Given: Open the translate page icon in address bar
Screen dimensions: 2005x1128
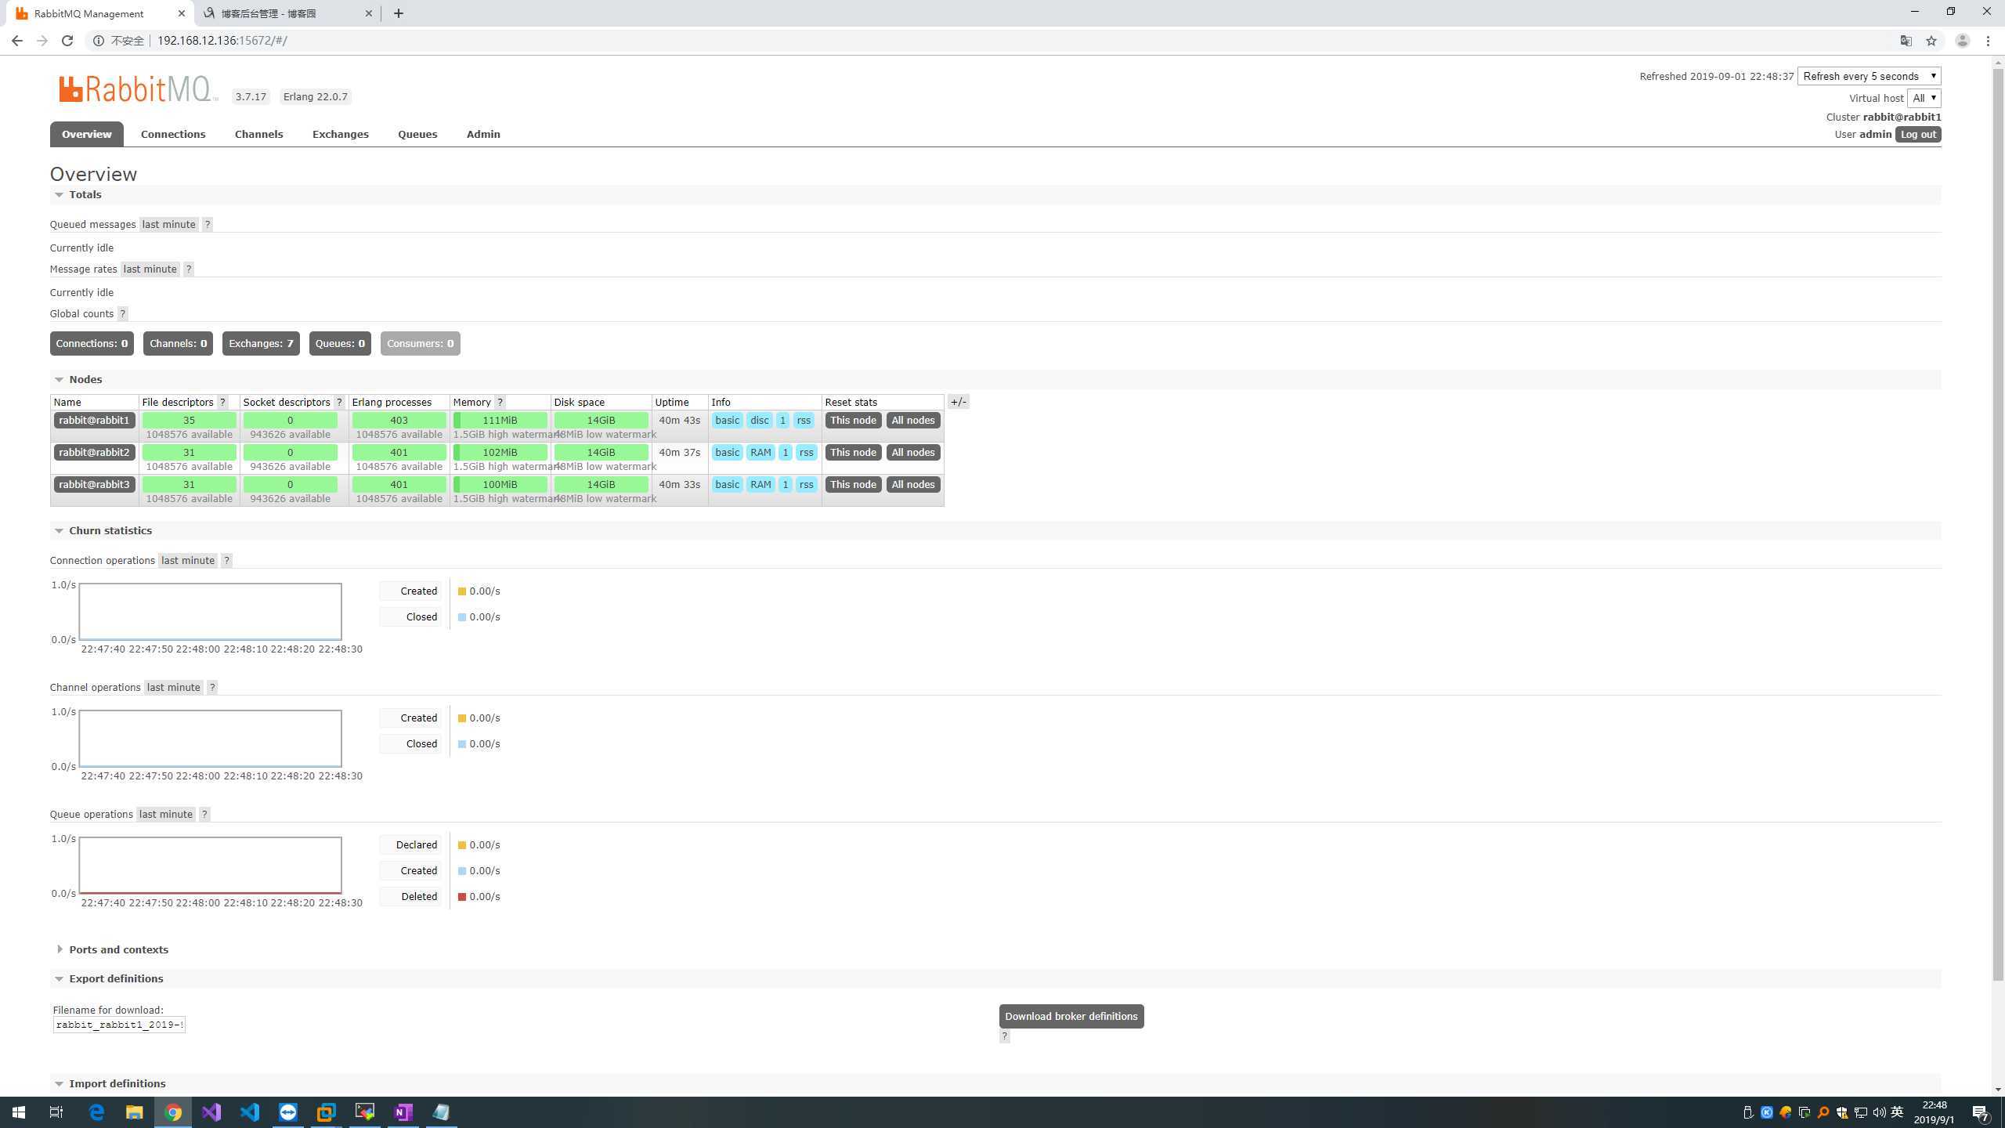Looking at the screenshot, I should click(1906, 41).
